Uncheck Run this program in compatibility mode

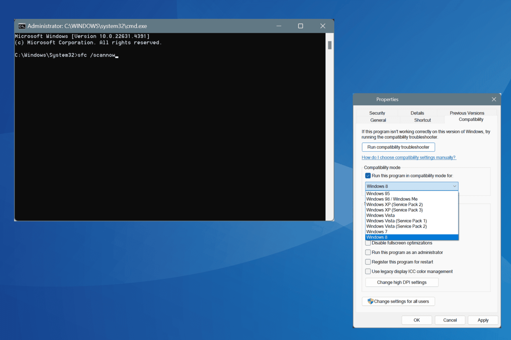(x=368, y=176)
